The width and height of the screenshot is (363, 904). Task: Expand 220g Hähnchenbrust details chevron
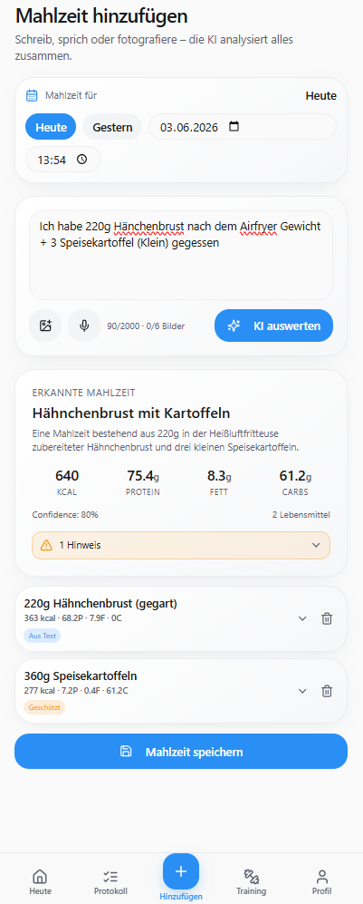pos(302,618)
